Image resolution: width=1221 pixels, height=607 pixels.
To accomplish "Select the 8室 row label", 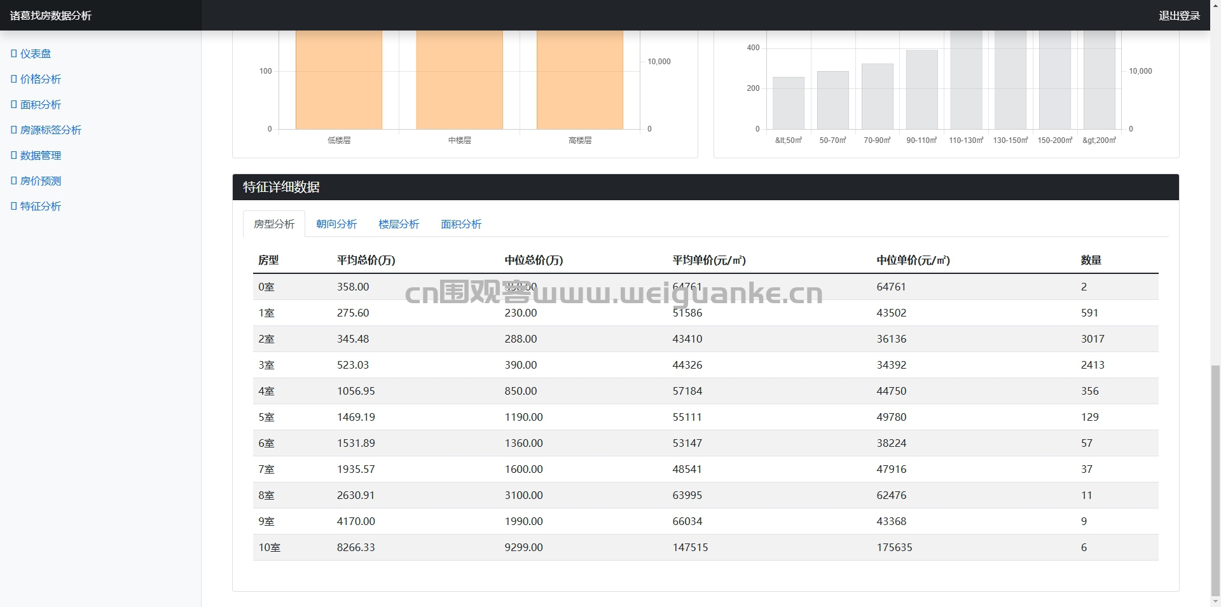I will pyautogui.click(x=266, y=495).
